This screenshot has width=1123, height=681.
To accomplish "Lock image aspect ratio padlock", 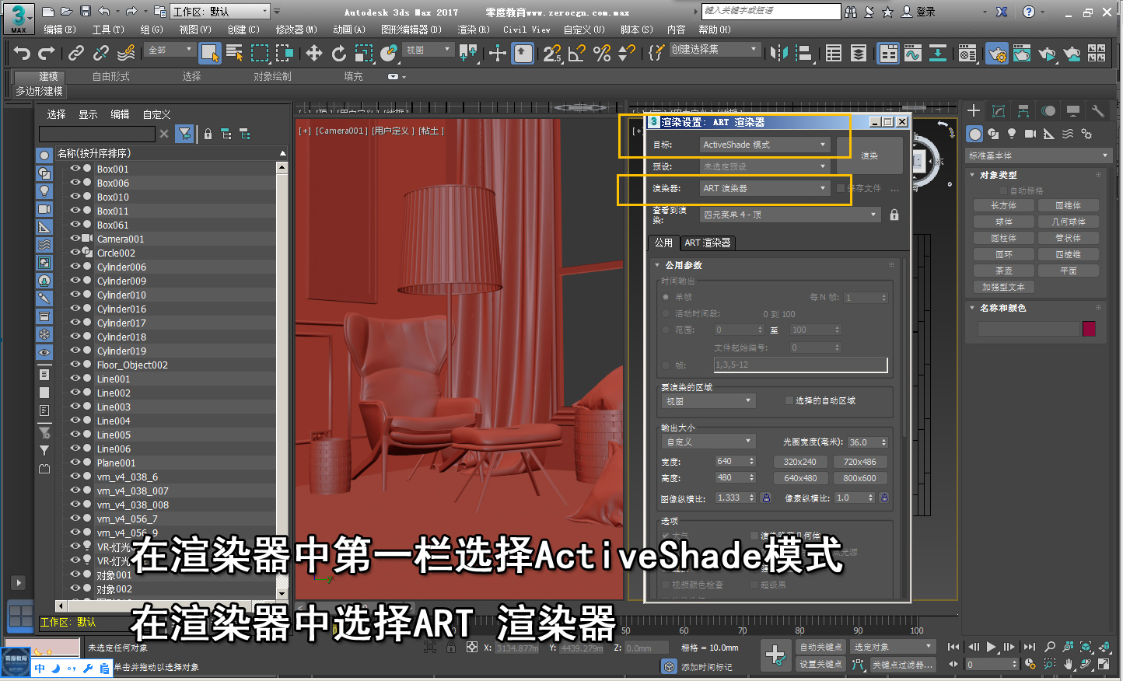I will pos(766,498).
